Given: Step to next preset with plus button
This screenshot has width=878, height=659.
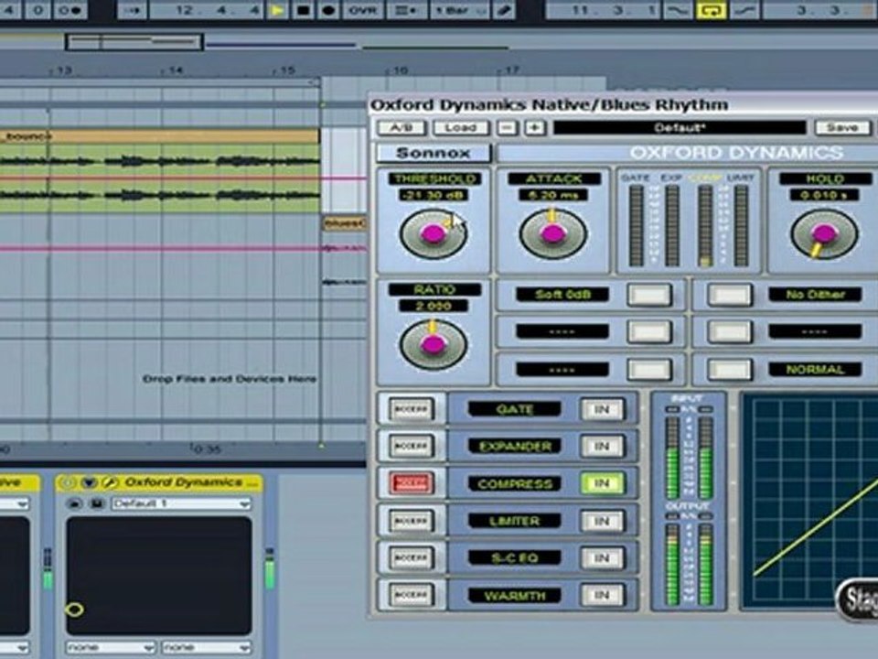Looking at the screenshot, I should (535, 128).
